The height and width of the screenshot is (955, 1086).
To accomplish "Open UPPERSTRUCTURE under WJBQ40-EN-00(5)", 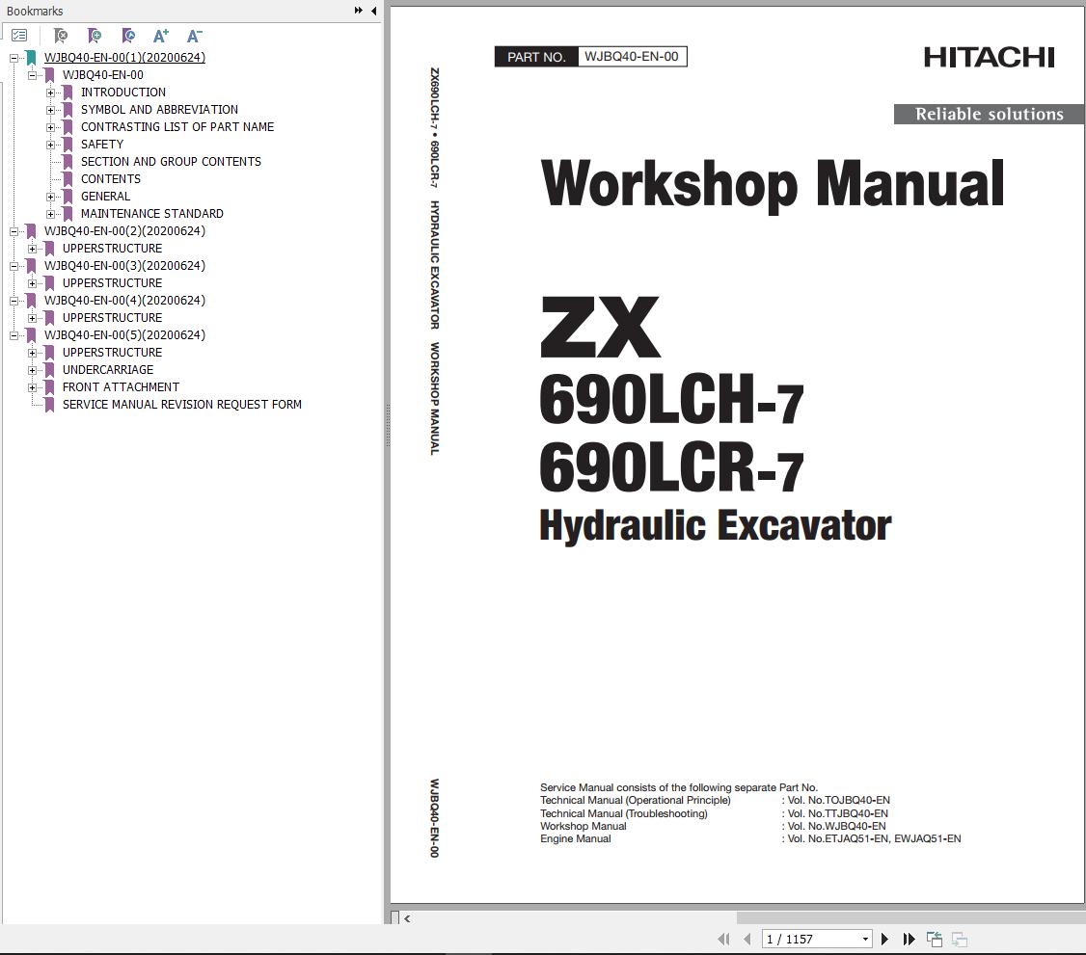I will click(112, 353).
